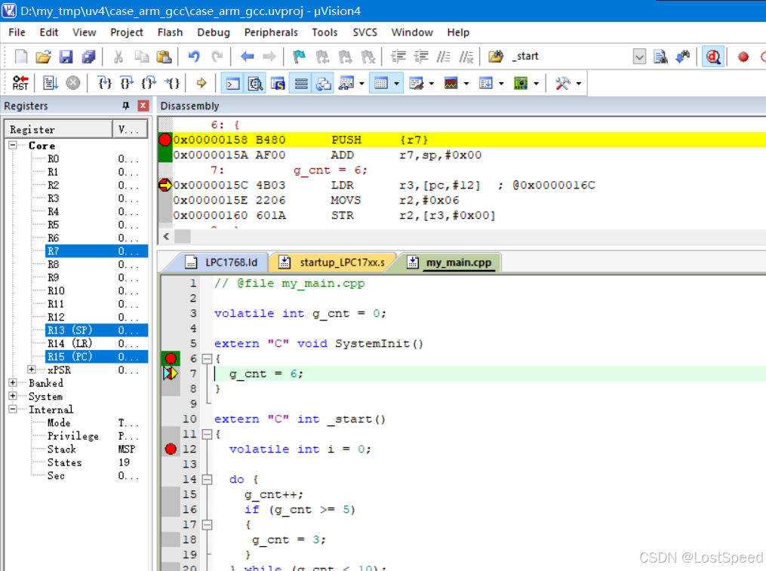
Task: Click the Paste toolbar icon
Action: tap(165, 57)
